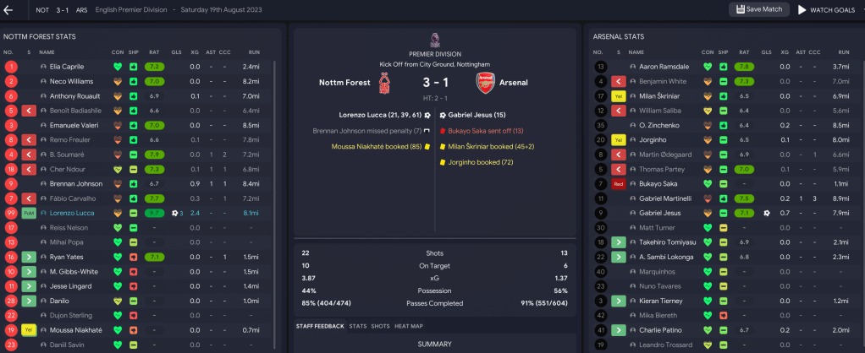Click Ryan Yates' substituted-on arrow icon
The image size is (865, 353).
pos(29,257)
